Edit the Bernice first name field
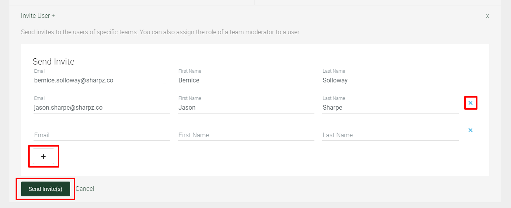Screen dimensions: 511x208 (x=246, y=80)
